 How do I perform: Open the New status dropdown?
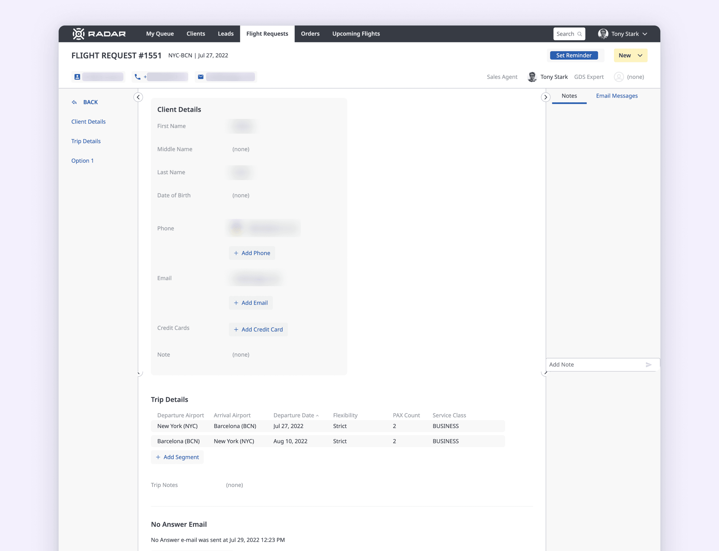point(630,55)
